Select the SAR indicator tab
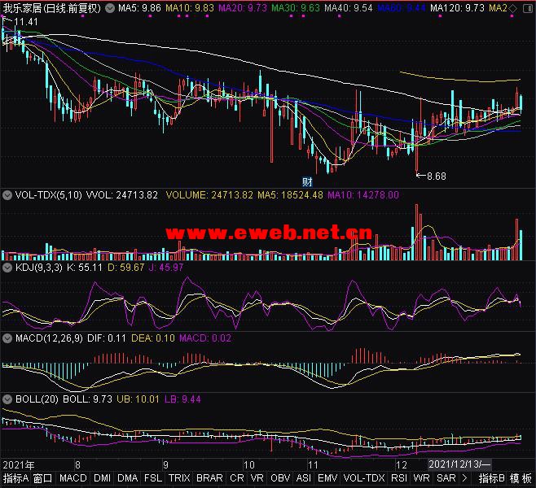 coord(446,479)
